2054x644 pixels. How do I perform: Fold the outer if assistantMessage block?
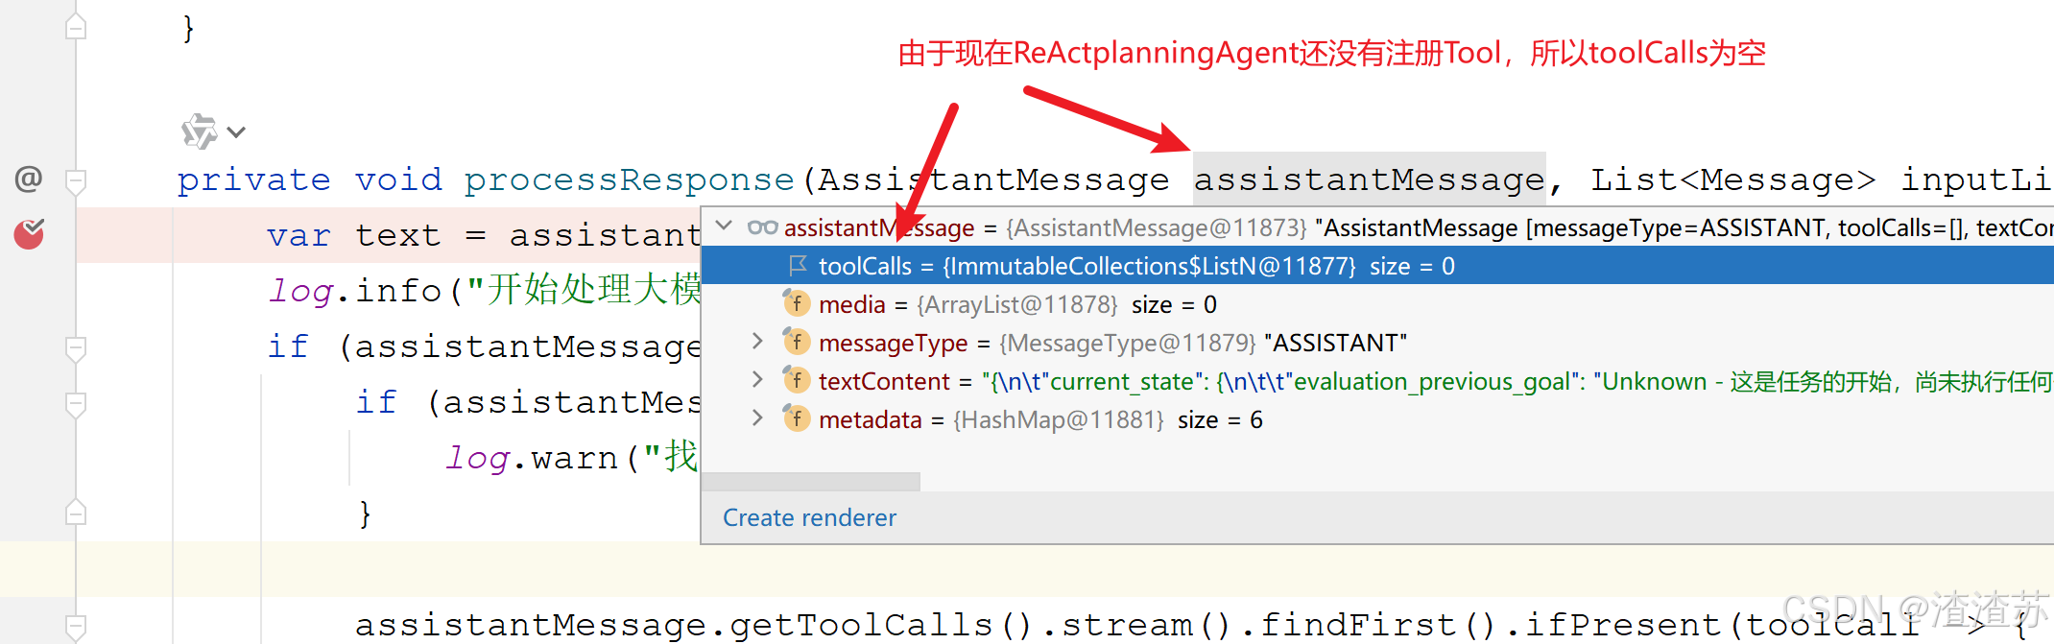(76, 347)
